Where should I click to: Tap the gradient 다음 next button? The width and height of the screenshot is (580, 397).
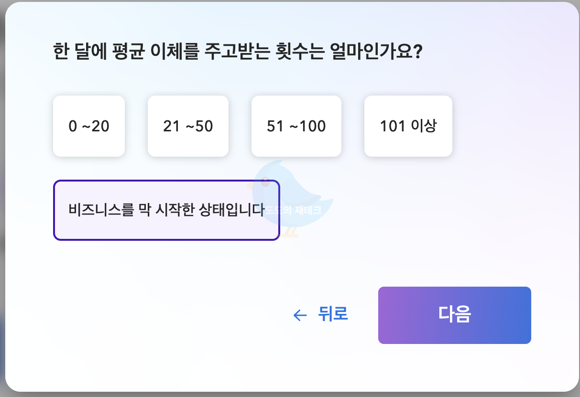(454, 315)
